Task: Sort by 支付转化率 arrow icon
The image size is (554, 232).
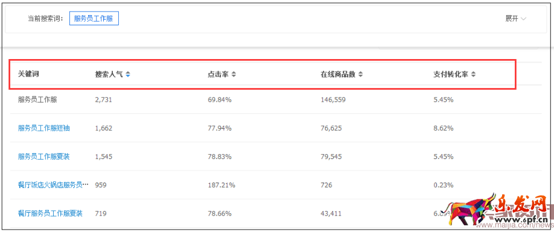Action: tap(474, 74)
